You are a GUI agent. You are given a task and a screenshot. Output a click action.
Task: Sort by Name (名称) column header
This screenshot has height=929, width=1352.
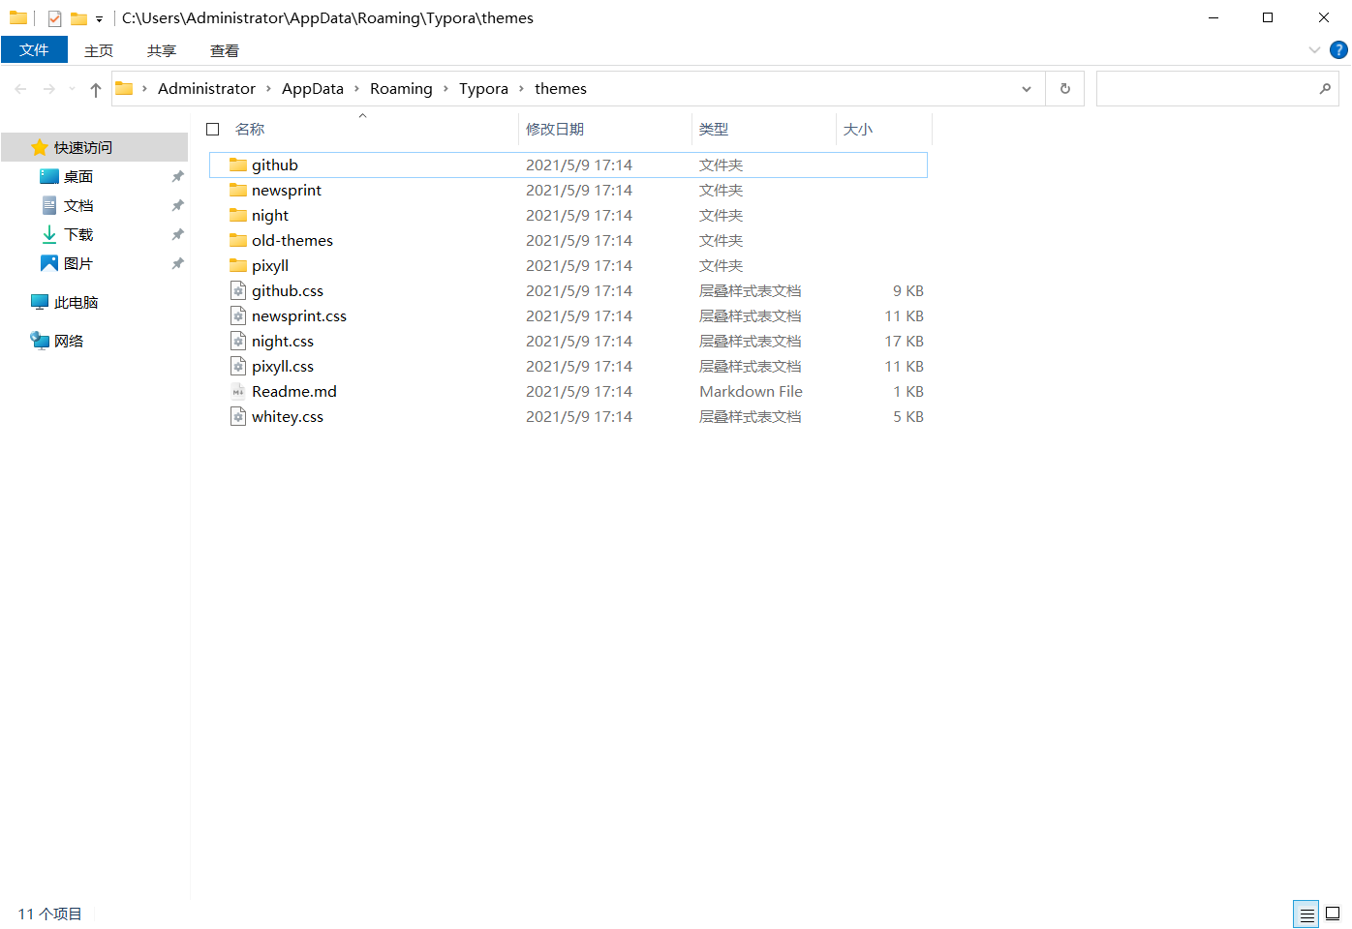(x=250, y=129)
